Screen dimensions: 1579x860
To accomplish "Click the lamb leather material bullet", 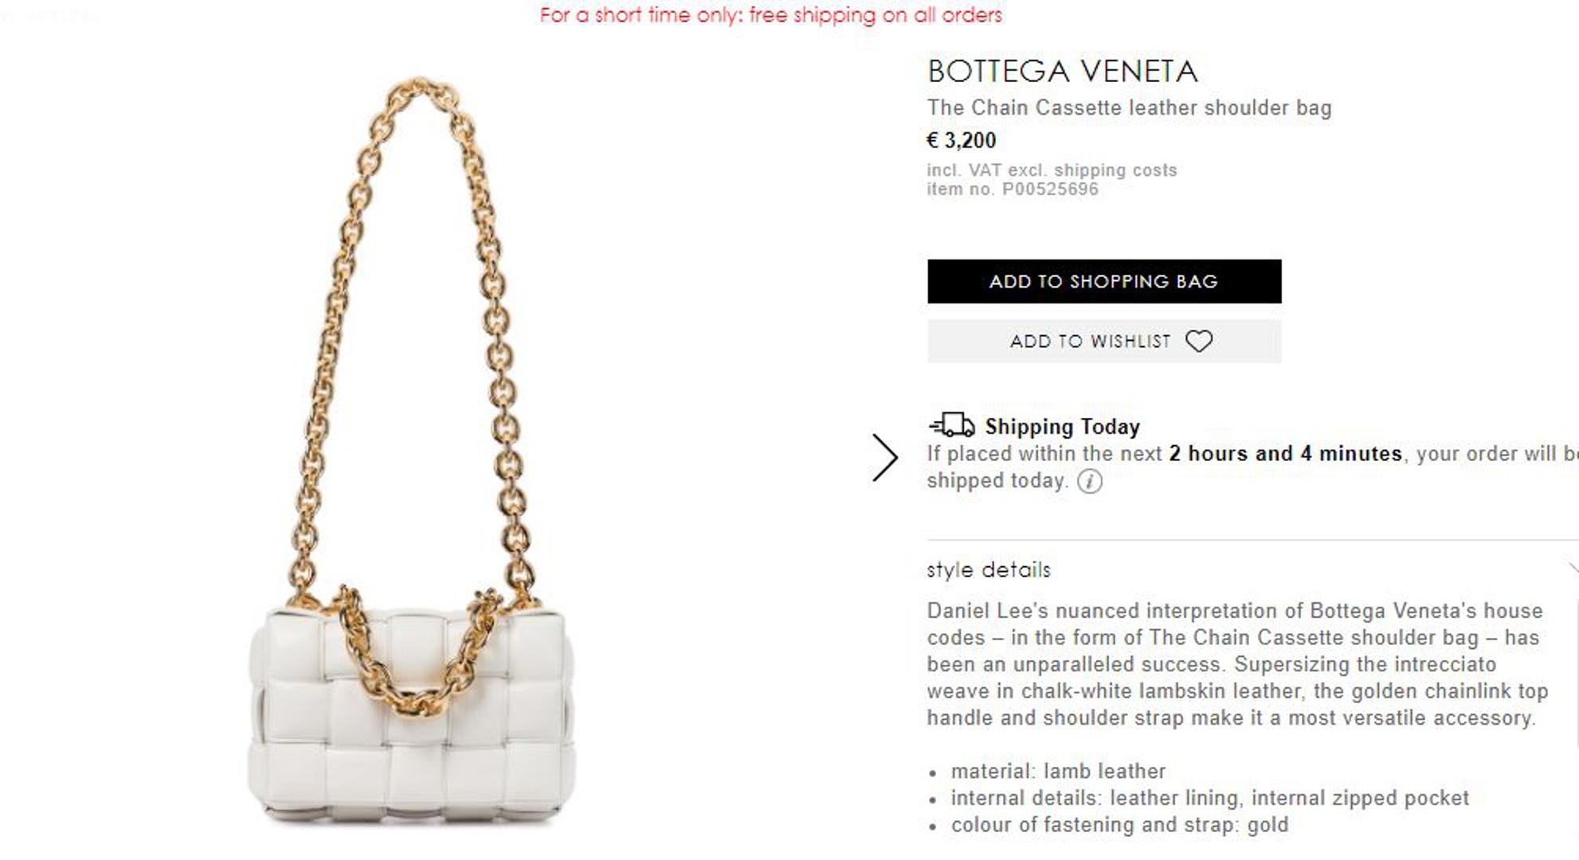I will [1058, 771].
